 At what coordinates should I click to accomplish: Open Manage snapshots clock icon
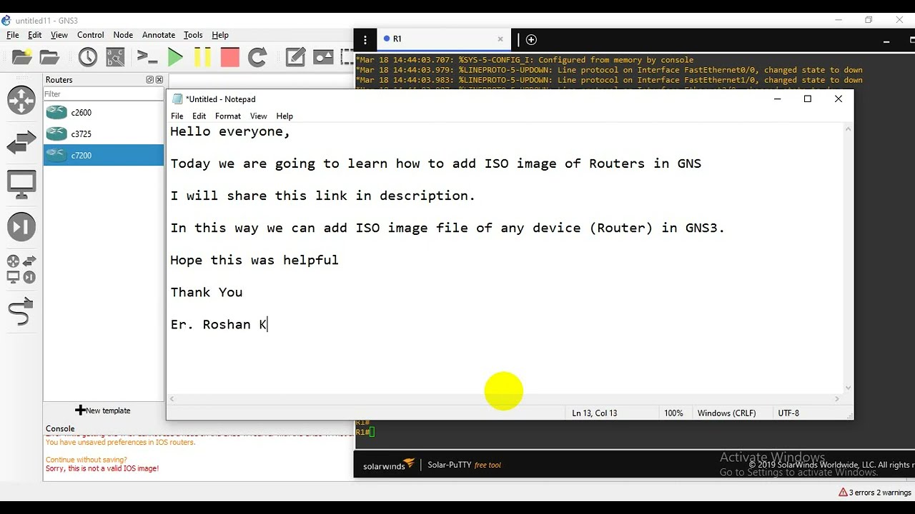88,57
